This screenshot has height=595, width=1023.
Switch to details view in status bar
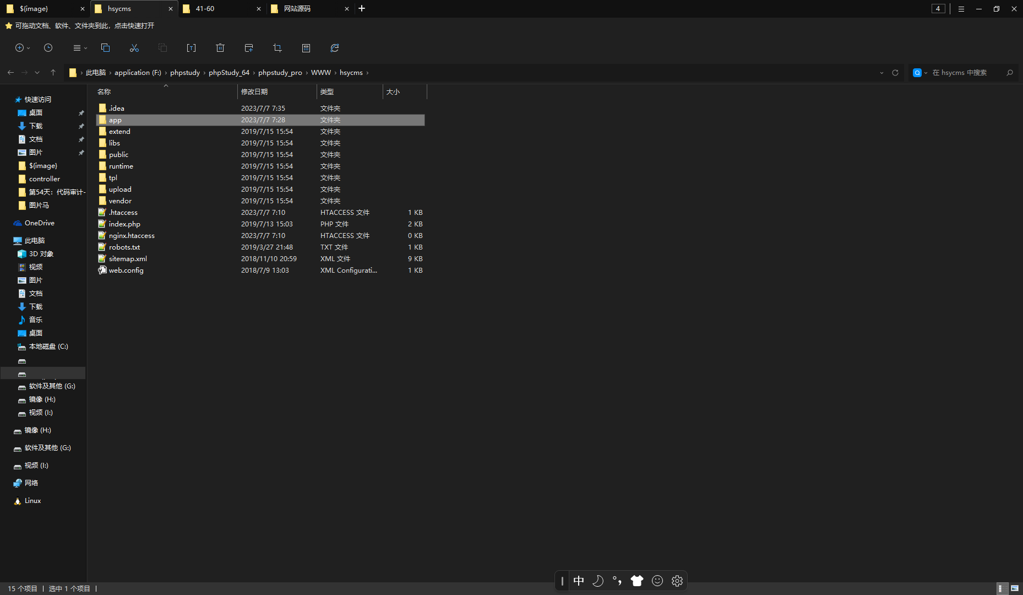[1003, 588]
